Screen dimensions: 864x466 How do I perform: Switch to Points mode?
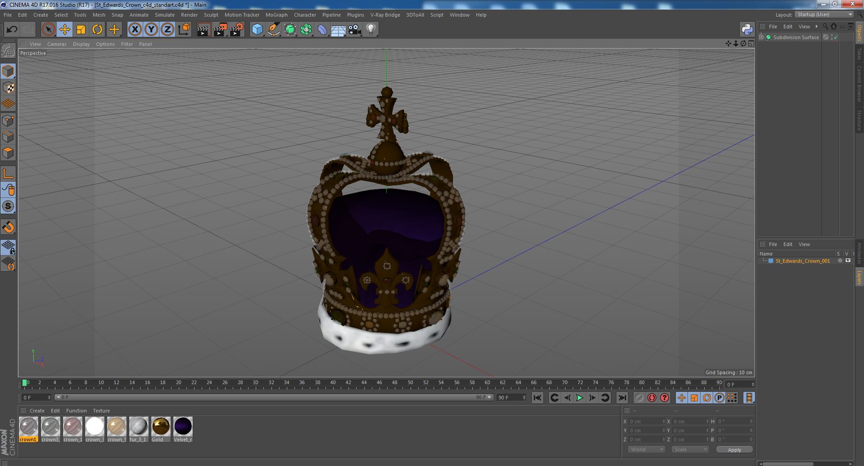[9, 121]
